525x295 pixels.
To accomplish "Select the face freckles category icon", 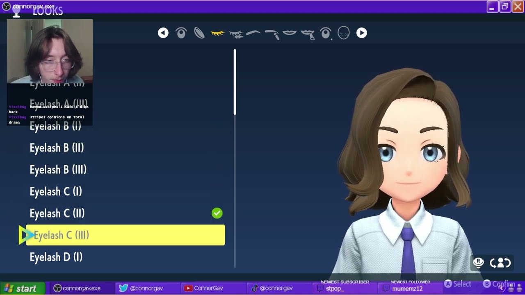I will [343, 33].
